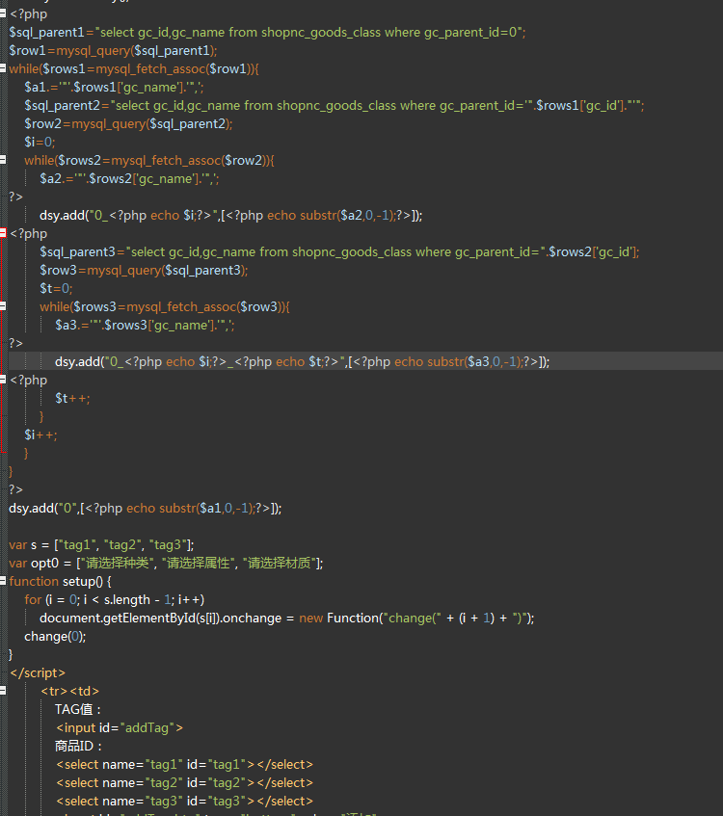Click the 商品ID： label text
723x816 pixels.
79,746
